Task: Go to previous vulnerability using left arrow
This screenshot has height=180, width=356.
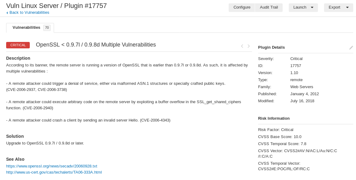Action: click(242, 46)
